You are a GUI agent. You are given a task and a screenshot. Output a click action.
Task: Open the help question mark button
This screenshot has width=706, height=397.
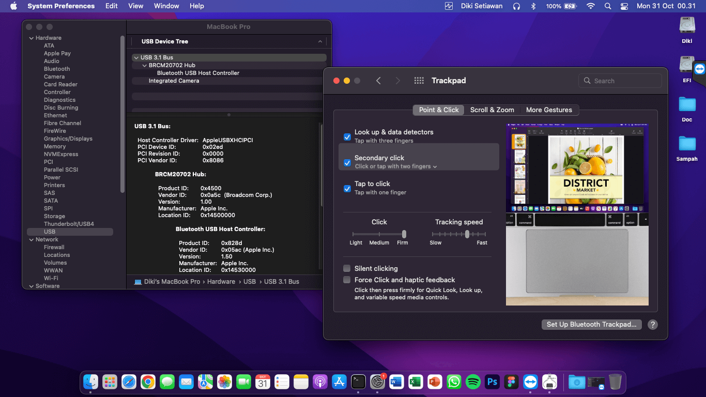(x=653, y=325)
